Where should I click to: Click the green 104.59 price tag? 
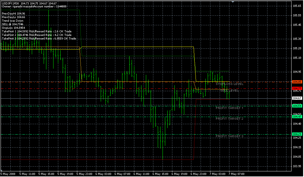tap(297, 106)
